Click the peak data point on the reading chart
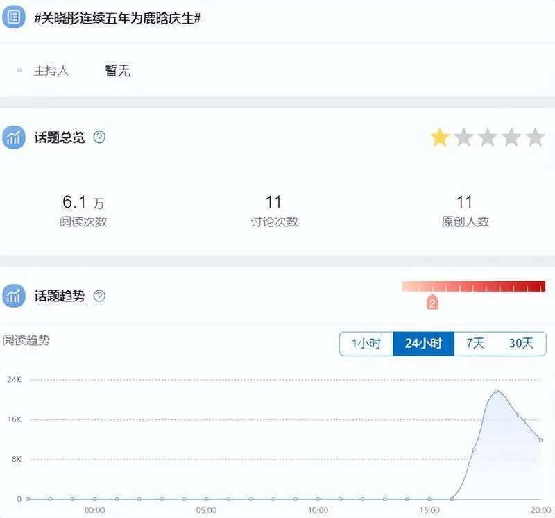Screen dimensions: 555x518 [x=497, y=391]
